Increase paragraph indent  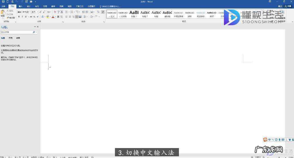[x=87, y=12]
